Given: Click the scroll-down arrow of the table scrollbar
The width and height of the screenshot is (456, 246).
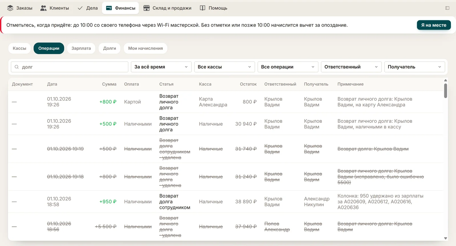Looking at the screenshot, I should coord(445,238).
